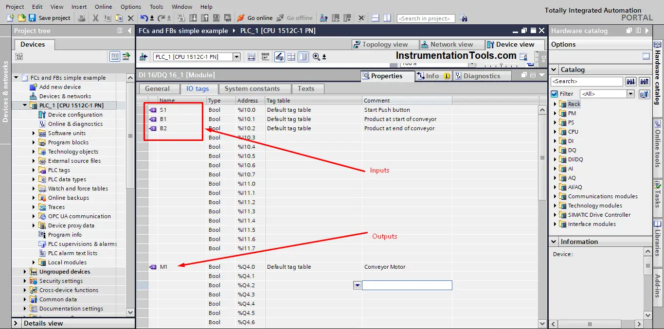Click the Delete X icon in toolbar
The height and width of the screenshot is (329, 664).
[x=130, y=18]
